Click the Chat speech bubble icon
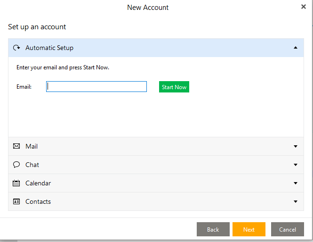The width and height of the screenshot is (313, 242). click(x=16, y=165)
